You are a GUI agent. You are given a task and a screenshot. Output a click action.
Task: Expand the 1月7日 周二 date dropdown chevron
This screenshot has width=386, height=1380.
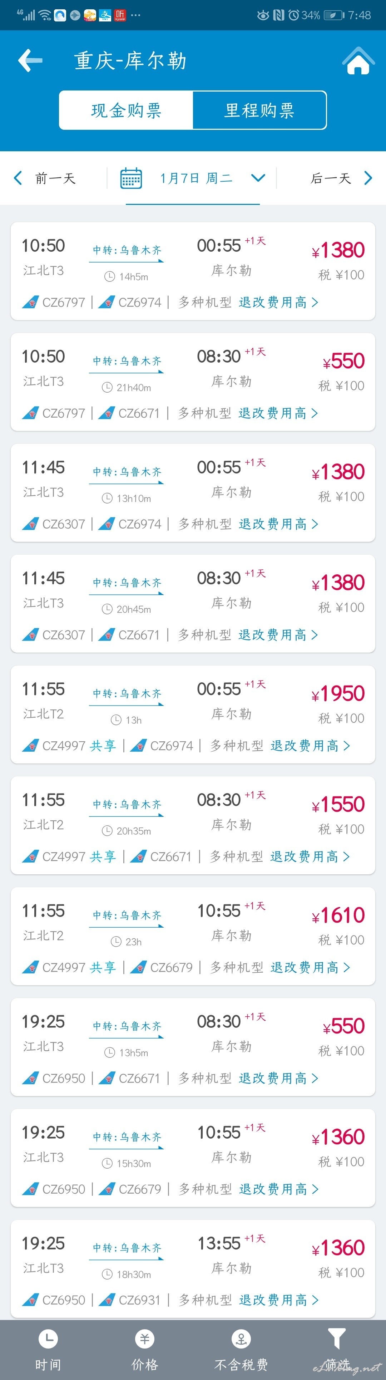258,178
